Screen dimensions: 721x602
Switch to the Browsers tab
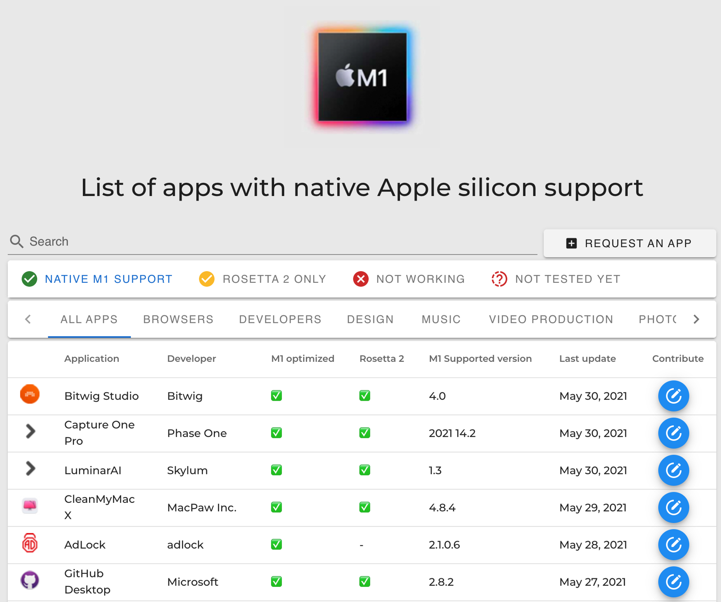point(178,319)
